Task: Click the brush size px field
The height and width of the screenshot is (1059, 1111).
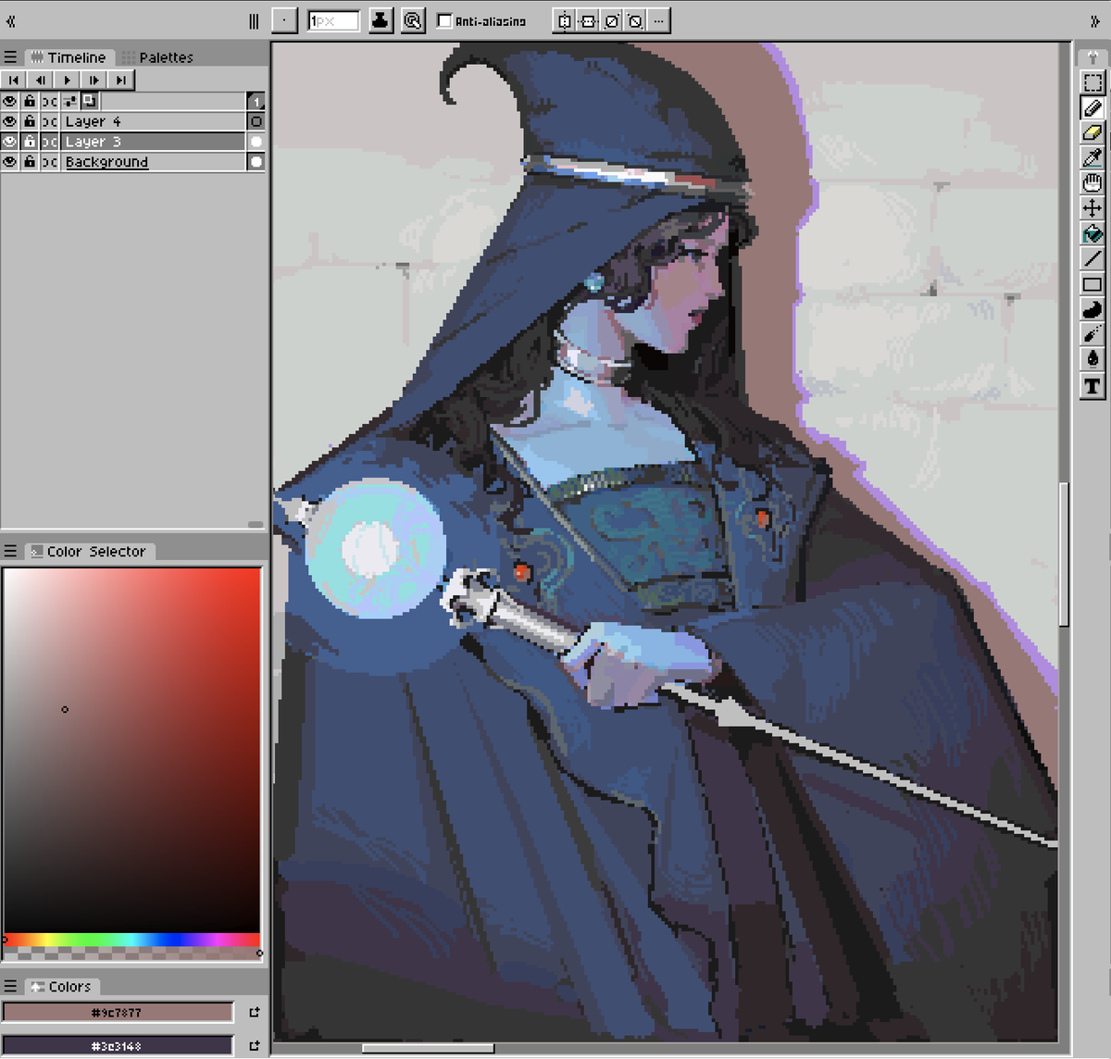Action: 333,20
